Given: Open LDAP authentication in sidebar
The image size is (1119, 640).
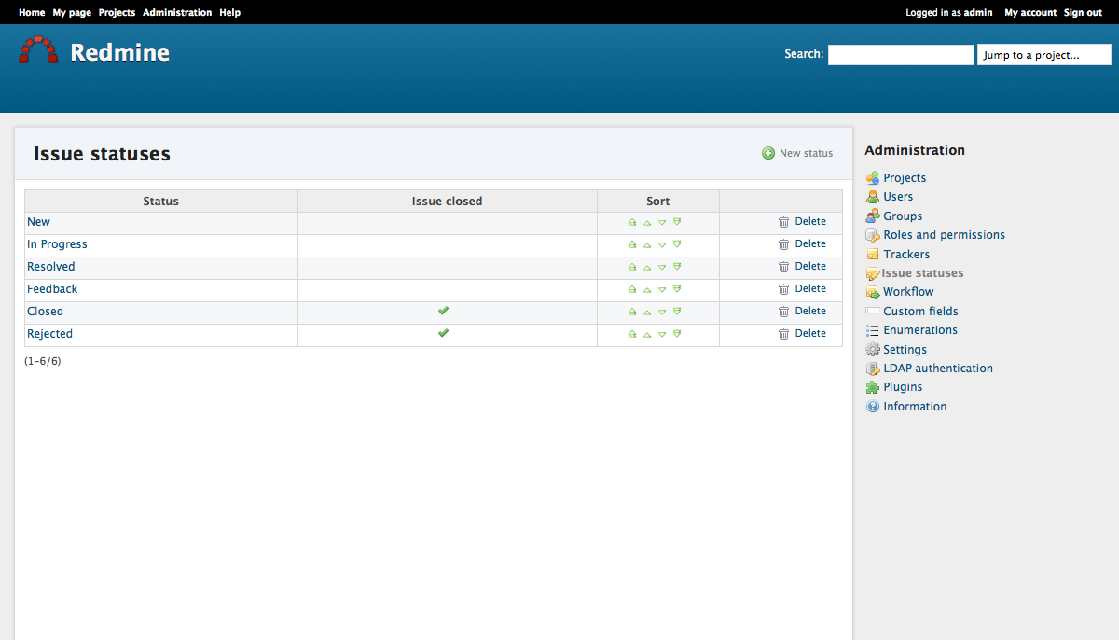Looking at the screenshot, I should pyautogui.click(x=938, y=369).
